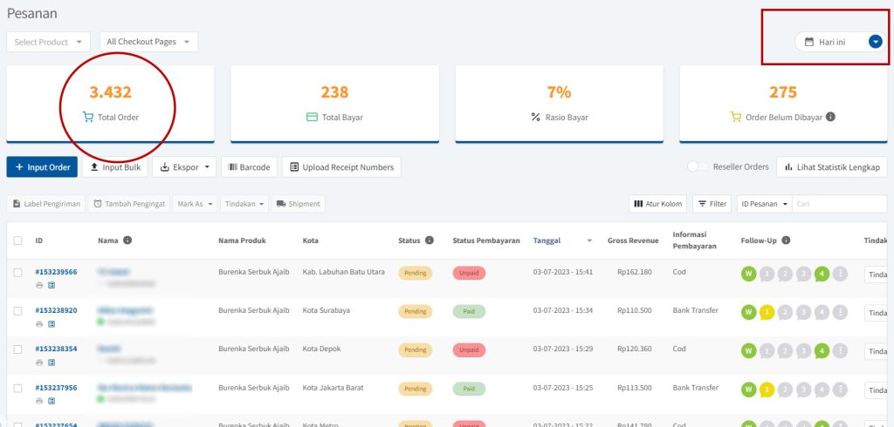
Task: Toggle the Reseller Orders switch
Action: tap(697, 166)
